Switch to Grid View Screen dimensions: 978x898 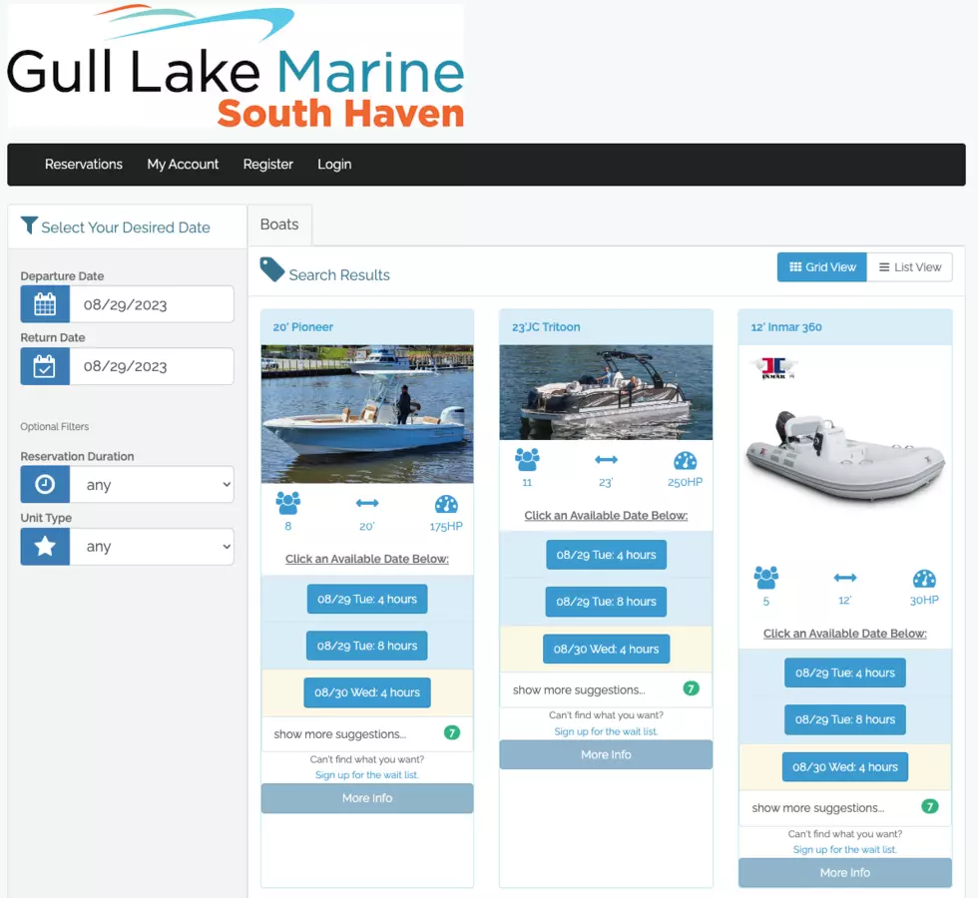tap(822, 267)
